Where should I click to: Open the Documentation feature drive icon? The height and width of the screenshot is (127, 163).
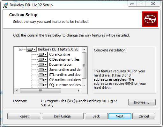pos(42,64)
